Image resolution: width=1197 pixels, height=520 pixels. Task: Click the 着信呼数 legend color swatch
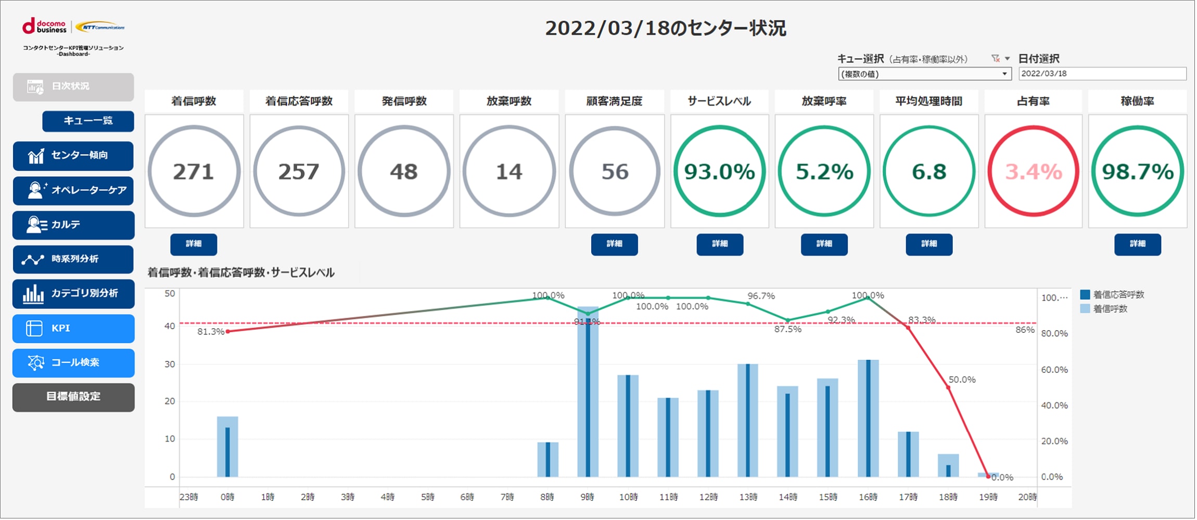[x=1085, y=309]
